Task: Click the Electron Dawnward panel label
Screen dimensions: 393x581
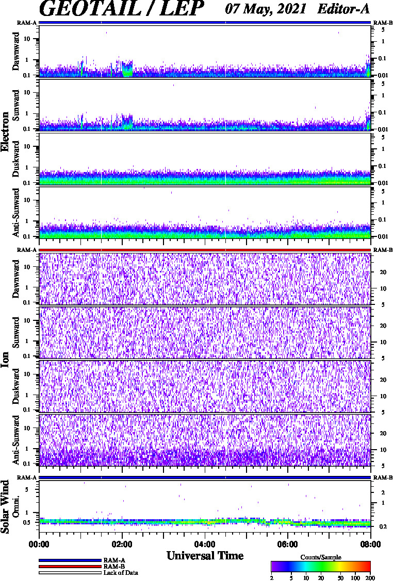Action: (16, 52)
